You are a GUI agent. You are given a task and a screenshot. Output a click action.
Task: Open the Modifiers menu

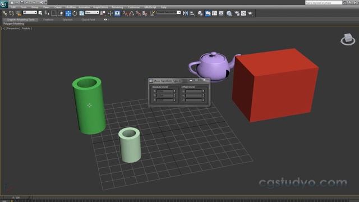coord(71,7)
